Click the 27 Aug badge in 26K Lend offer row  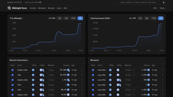(x=128, y=80)
